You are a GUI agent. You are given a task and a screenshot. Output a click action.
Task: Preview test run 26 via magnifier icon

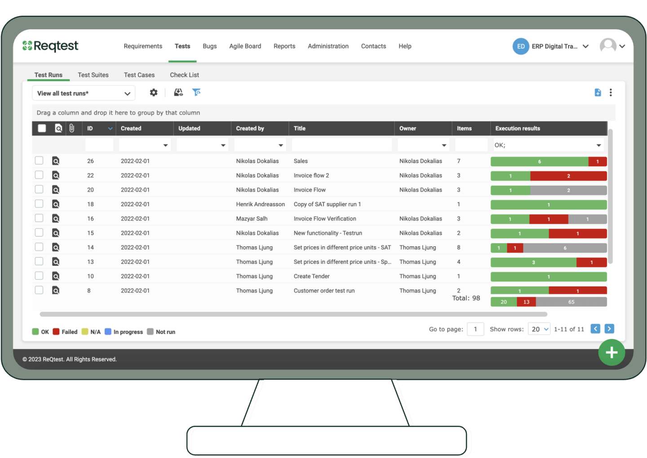(x=56, y=161)
